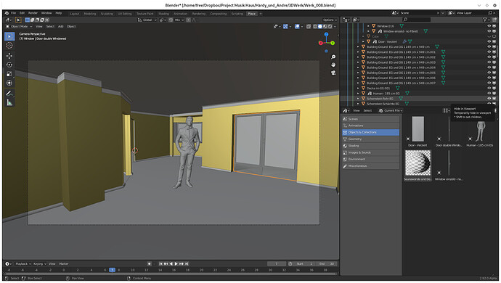Click the outliner new collection icon
Screen dimensions: 501x283
(x=494, y=20)
